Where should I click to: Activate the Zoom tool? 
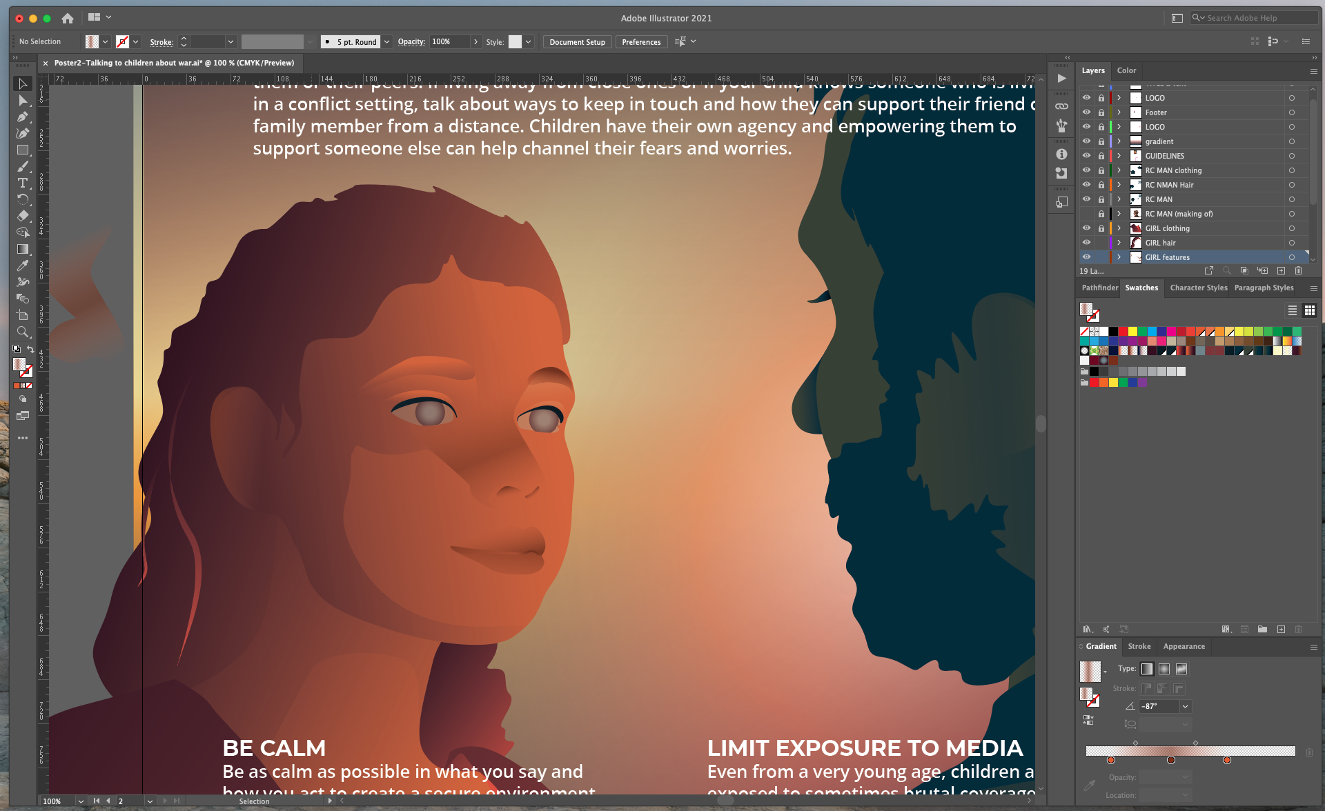(x=23, y=332)
